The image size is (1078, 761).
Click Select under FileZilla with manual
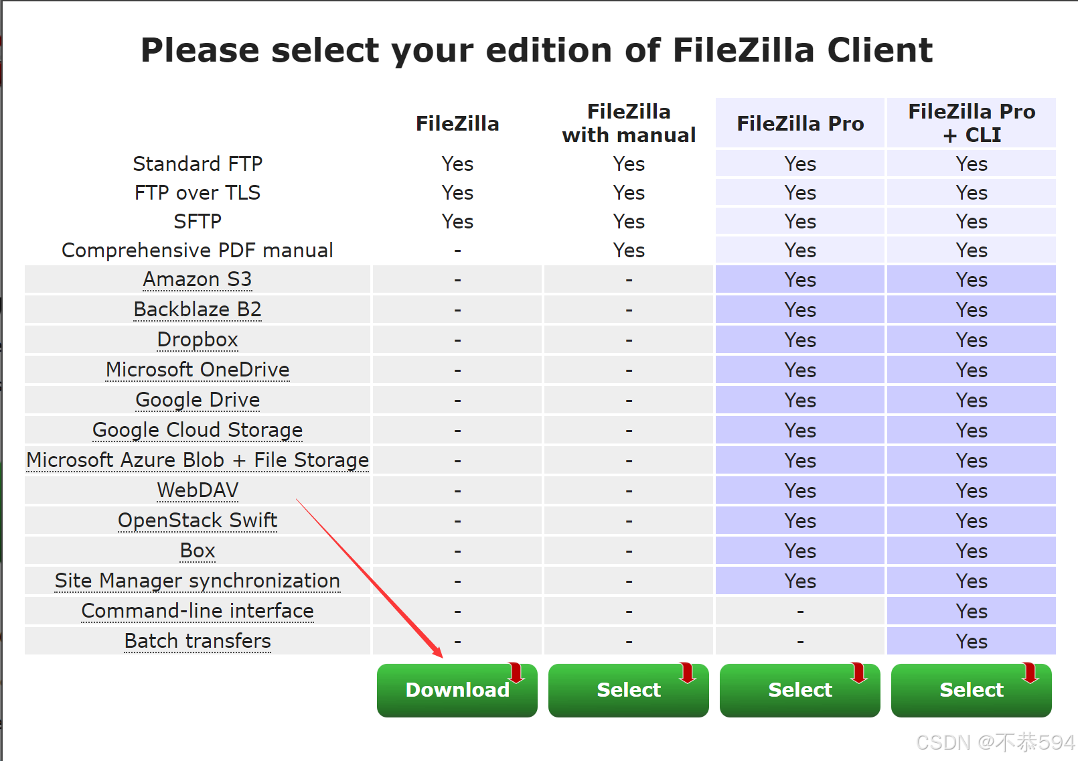(x=628, y=690)
